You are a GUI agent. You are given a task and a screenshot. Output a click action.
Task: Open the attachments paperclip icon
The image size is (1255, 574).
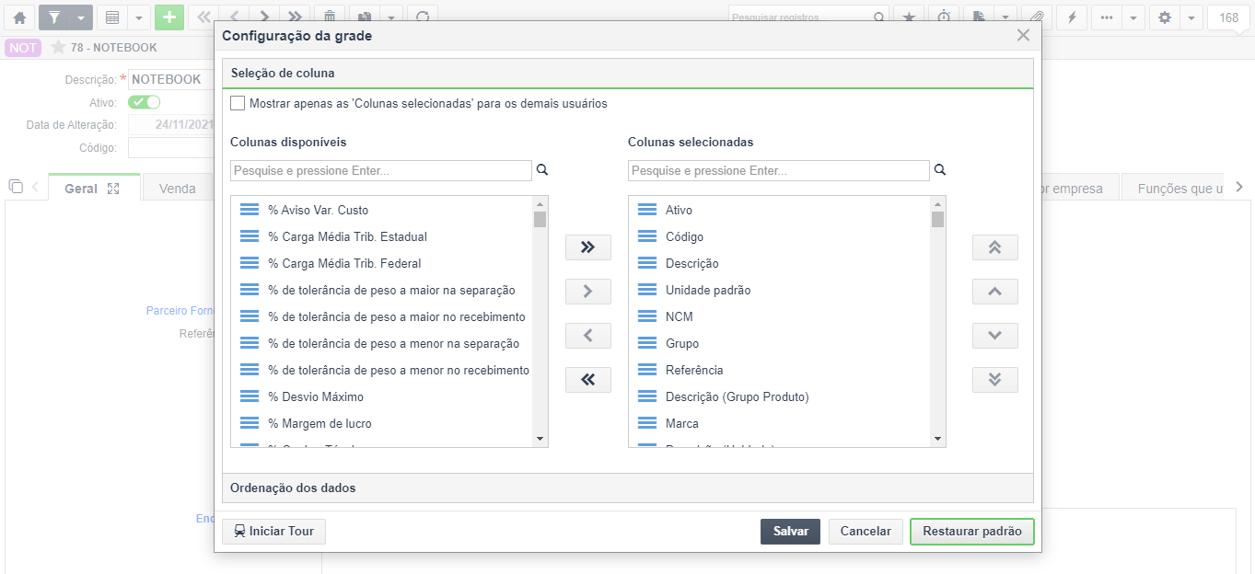[1037, 17]
